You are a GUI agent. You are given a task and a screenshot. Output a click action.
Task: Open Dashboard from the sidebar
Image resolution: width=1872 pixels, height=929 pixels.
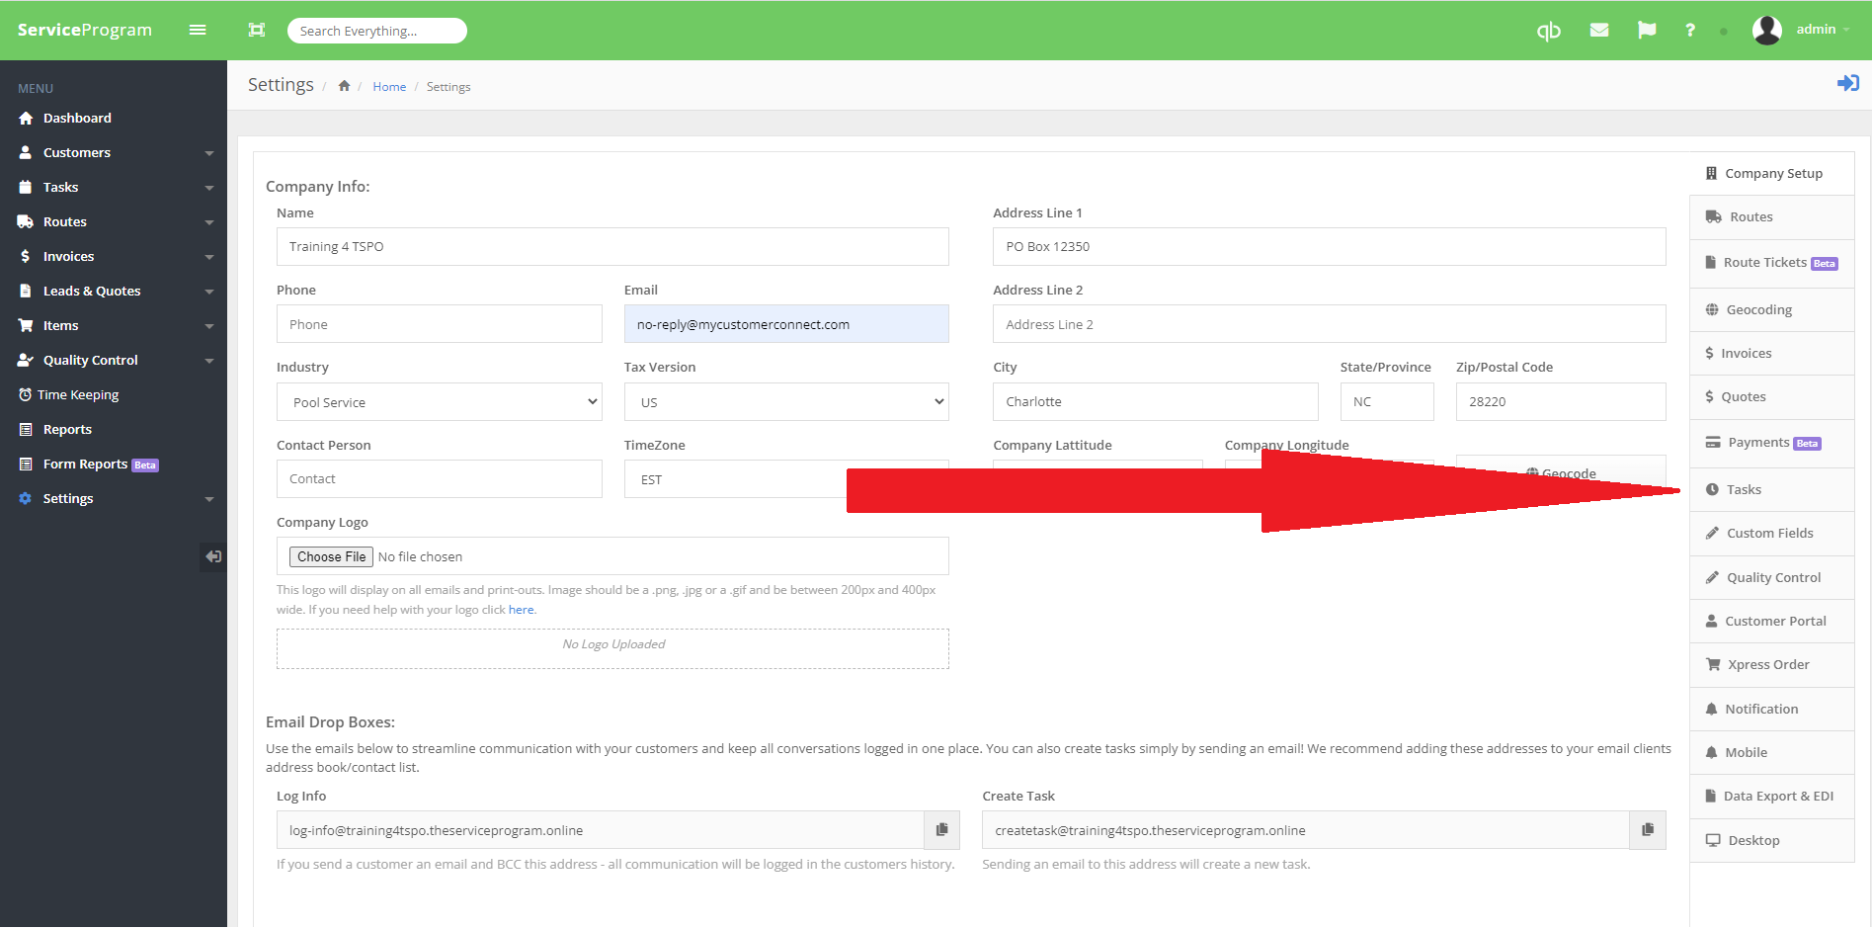77,118
